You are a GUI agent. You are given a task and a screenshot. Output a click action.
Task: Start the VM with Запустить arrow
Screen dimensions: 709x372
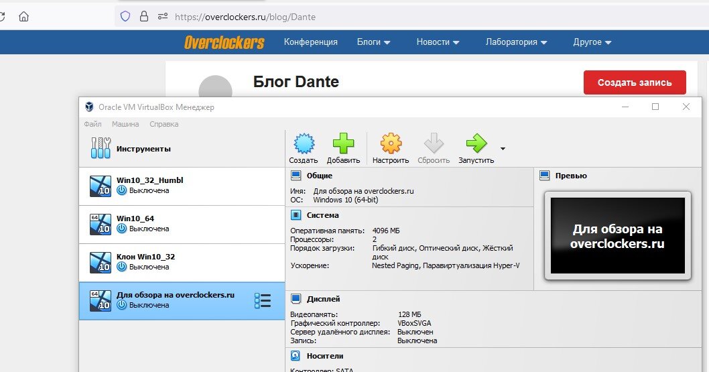point(476,143)
